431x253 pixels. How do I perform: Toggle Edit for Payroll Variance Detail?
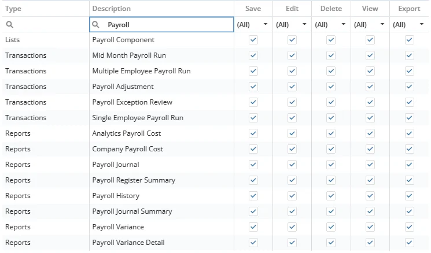click(x=292, y=243)
